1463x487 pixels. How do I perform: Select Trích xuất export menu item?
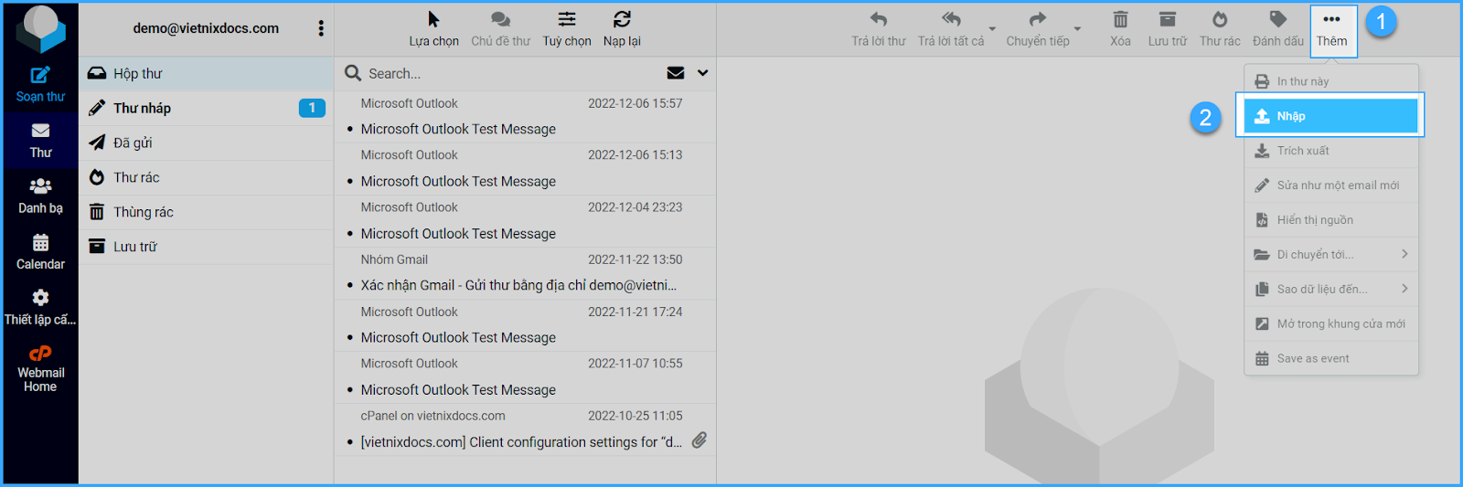click(x=1331, y=151)
